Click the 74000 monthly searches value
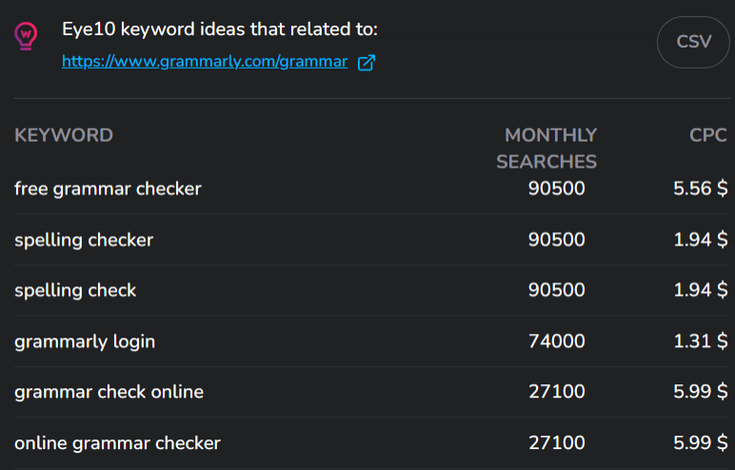 click(x=556, y=342)
